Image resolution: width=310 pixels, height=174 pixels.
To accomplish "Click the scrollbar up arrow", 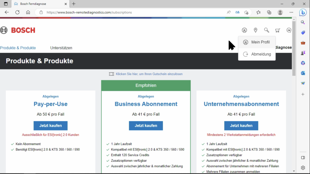I will (x=294, y=20).
